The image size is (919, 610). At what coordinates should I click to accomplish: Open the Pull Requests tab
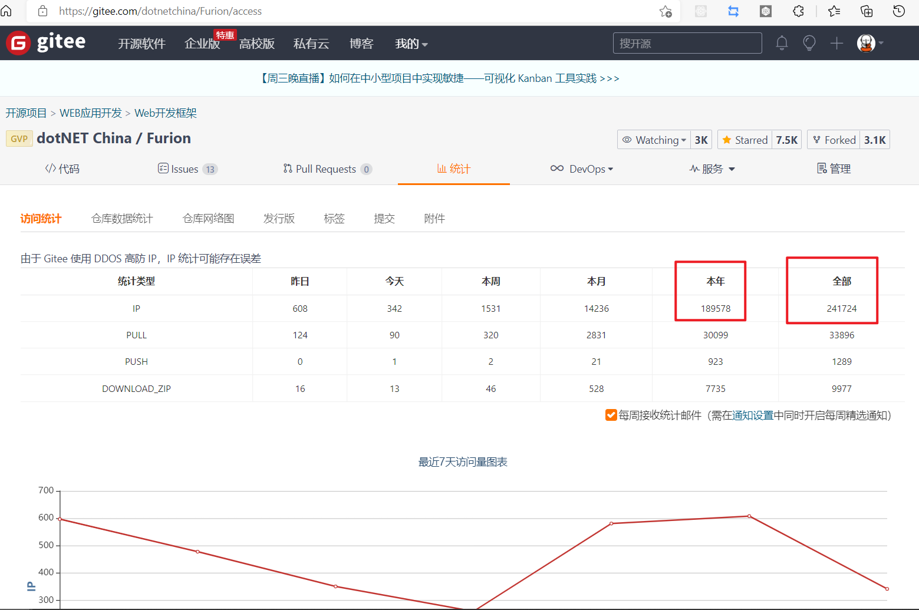[327, 169]
